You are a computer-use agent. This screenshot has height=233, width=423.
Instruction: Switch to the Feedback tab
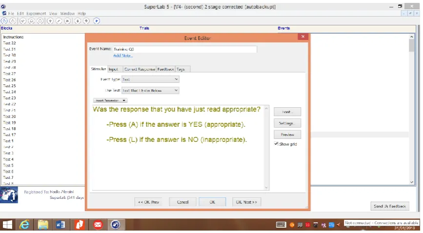[166, 69]
